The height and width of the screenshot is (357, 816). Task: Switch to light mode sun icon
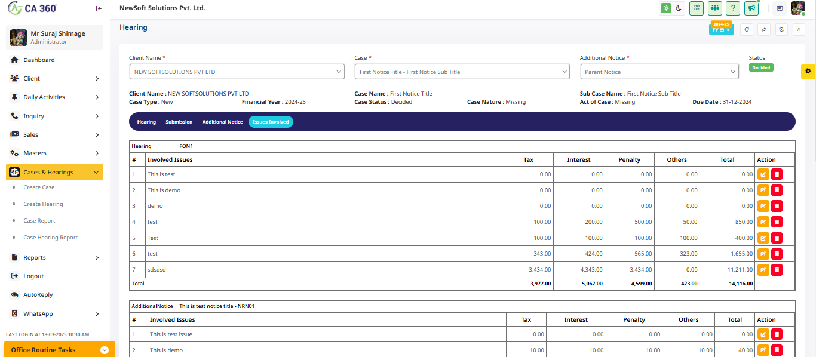coord(666,8)
